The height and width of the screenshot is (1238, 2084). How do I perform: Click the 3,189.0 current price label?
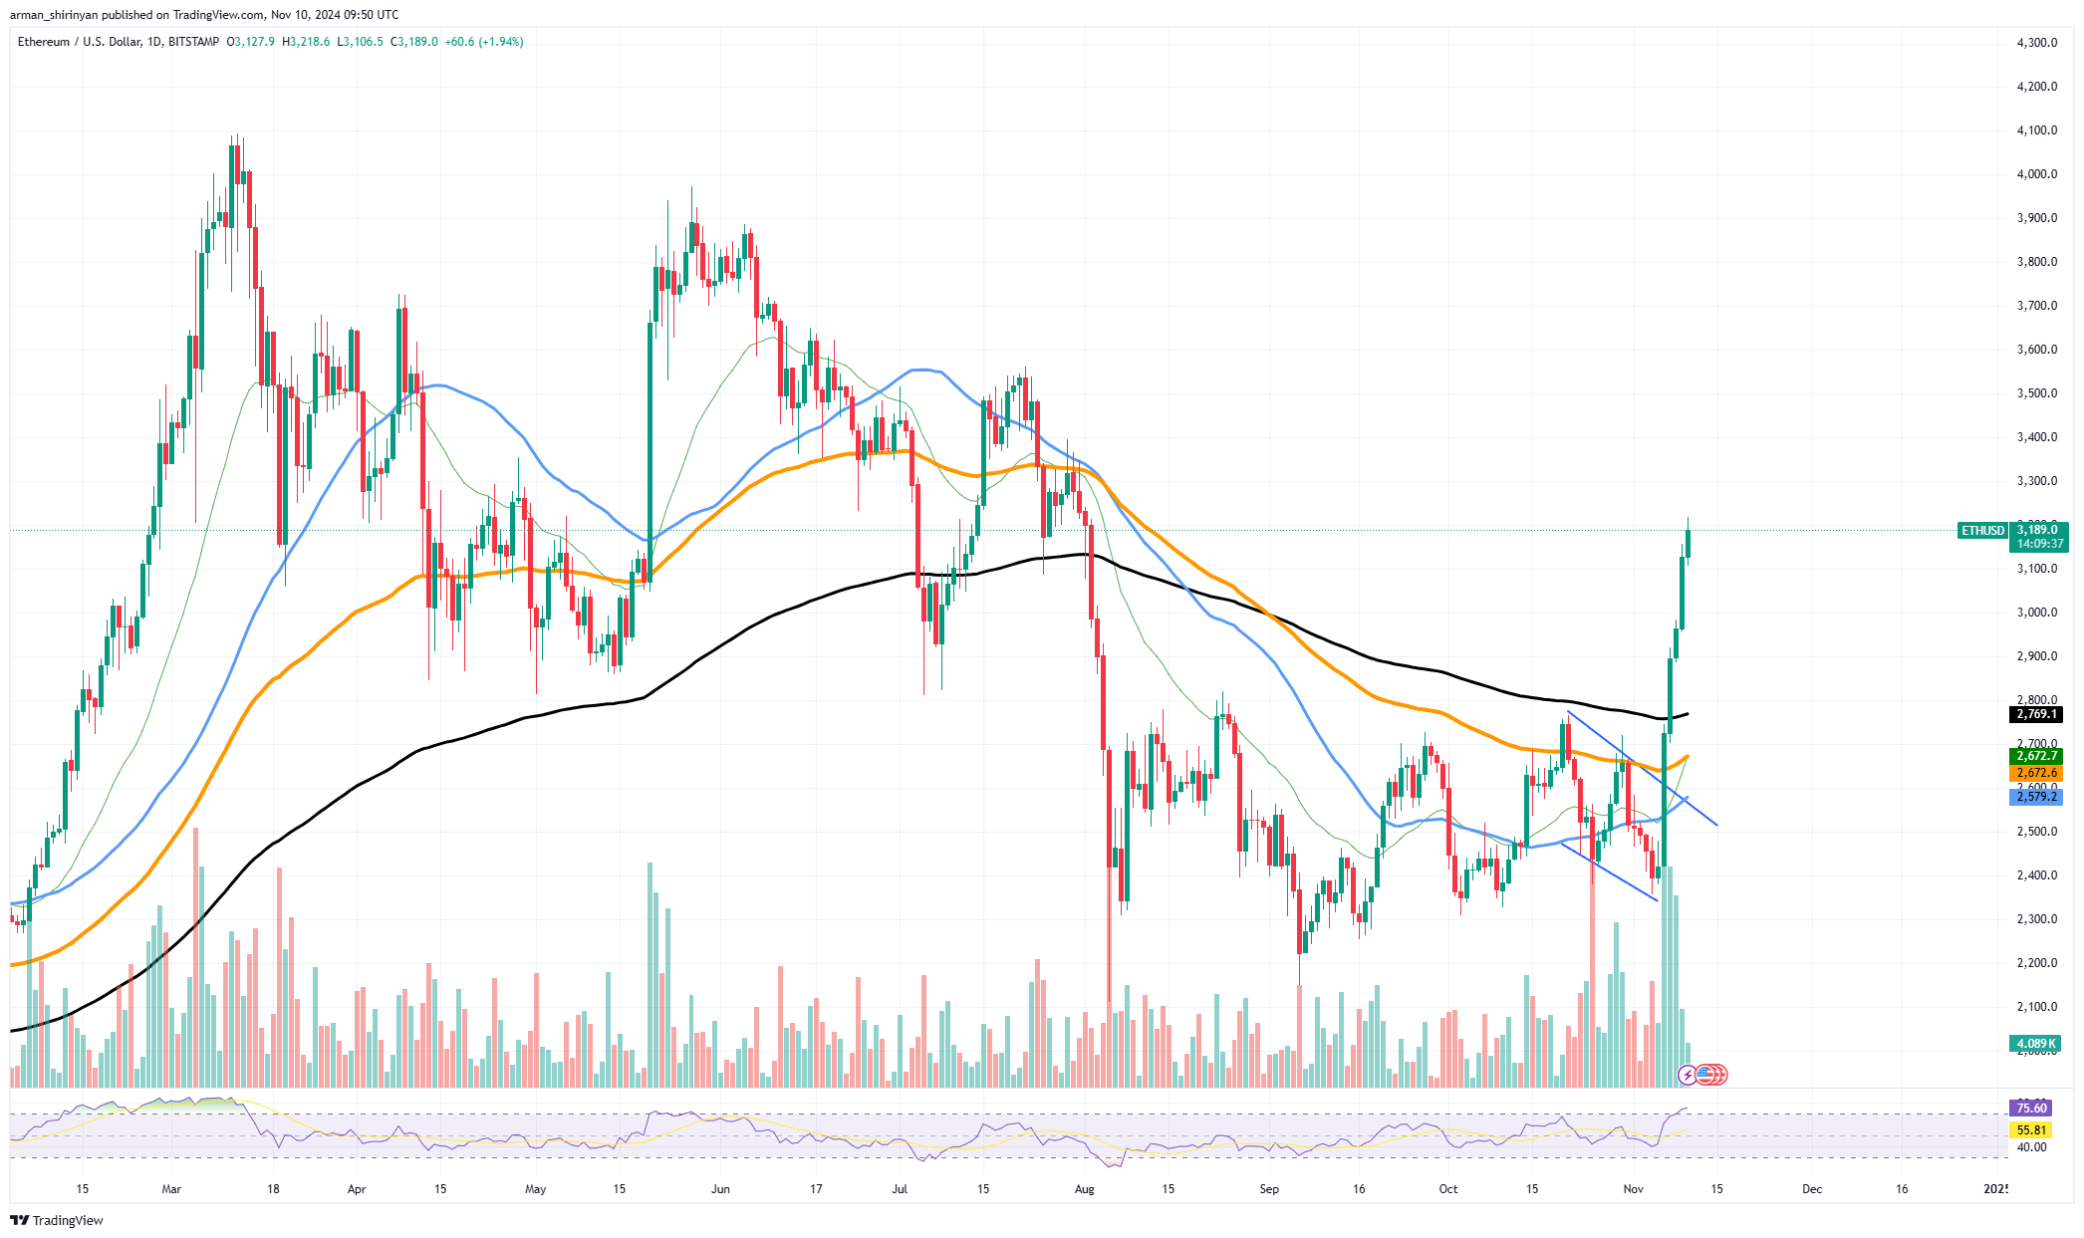(x=2038, y=530)
